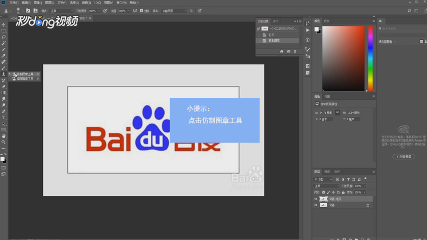Switch to the 路径 tab
Screen dimensions: 427x240
click(337, 172)
